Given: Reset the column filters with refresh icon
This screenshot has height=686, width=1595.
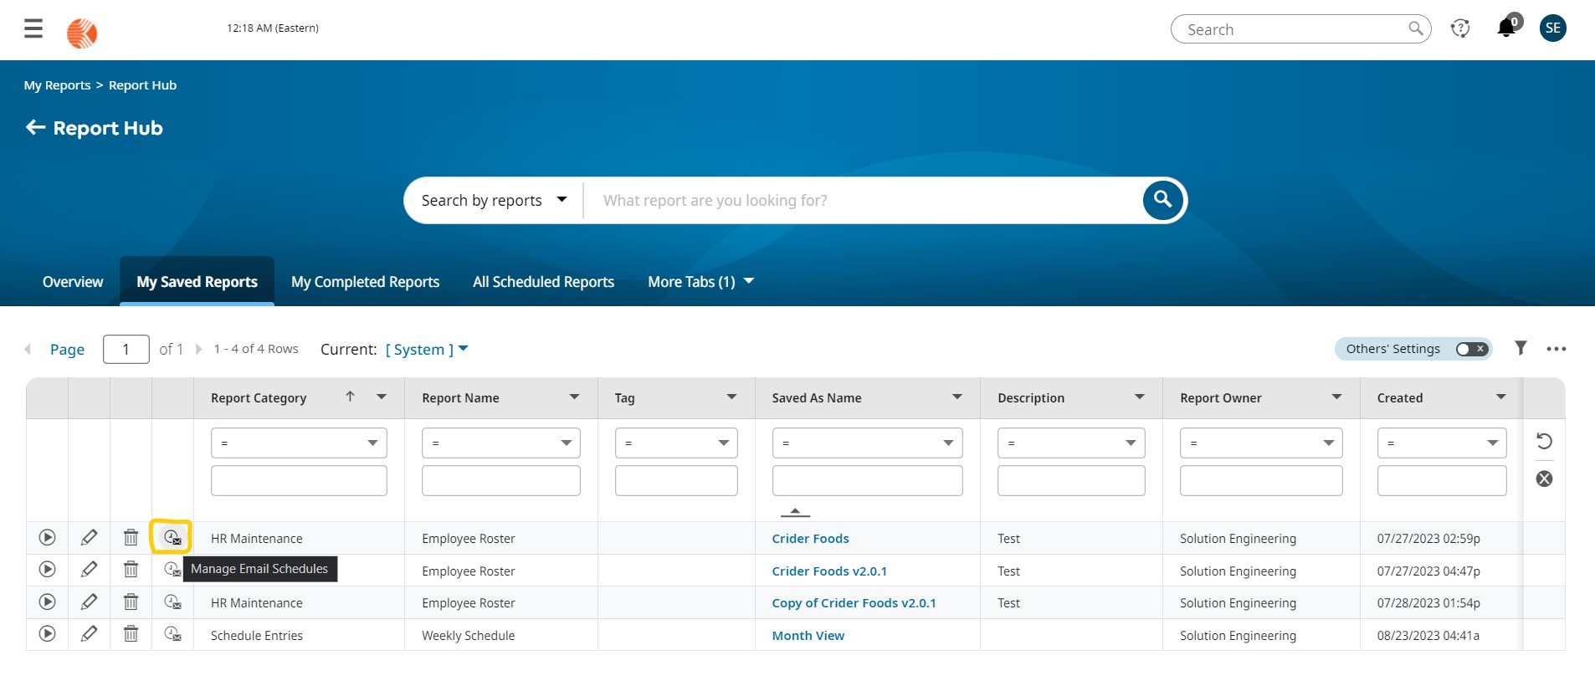Looking at the screenshot, I should 1544,442.
